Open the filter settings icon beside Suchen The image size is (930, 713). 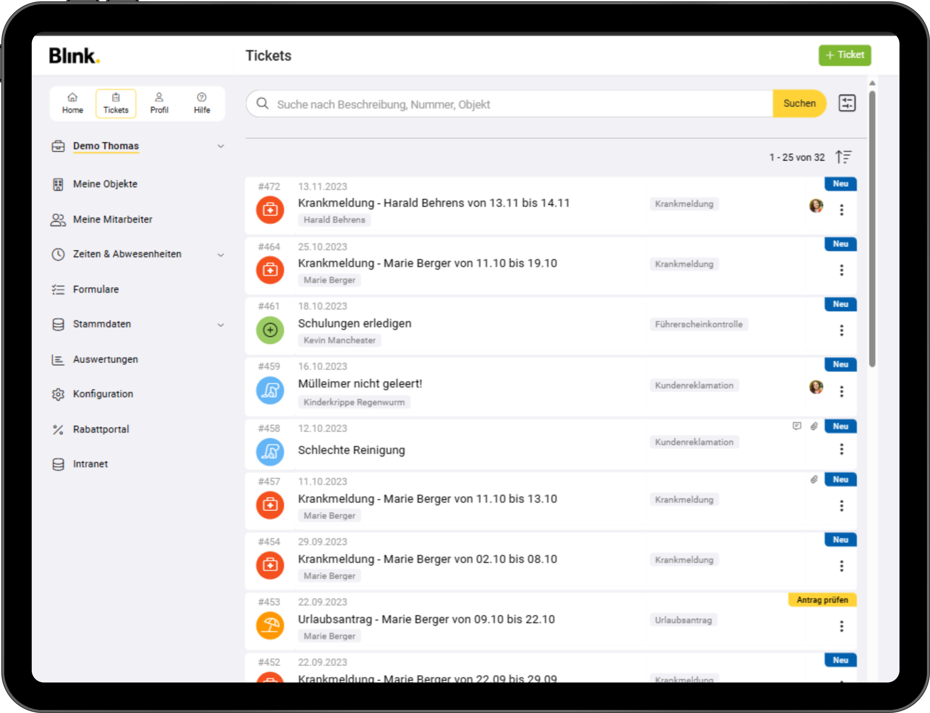tap(847, 103)
